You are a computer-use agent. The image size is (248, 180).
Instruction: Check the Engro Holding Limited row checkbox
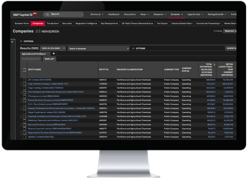(24, 88)
